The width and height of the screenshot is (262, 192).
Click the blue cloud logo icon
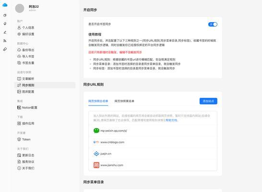[5, 5]
